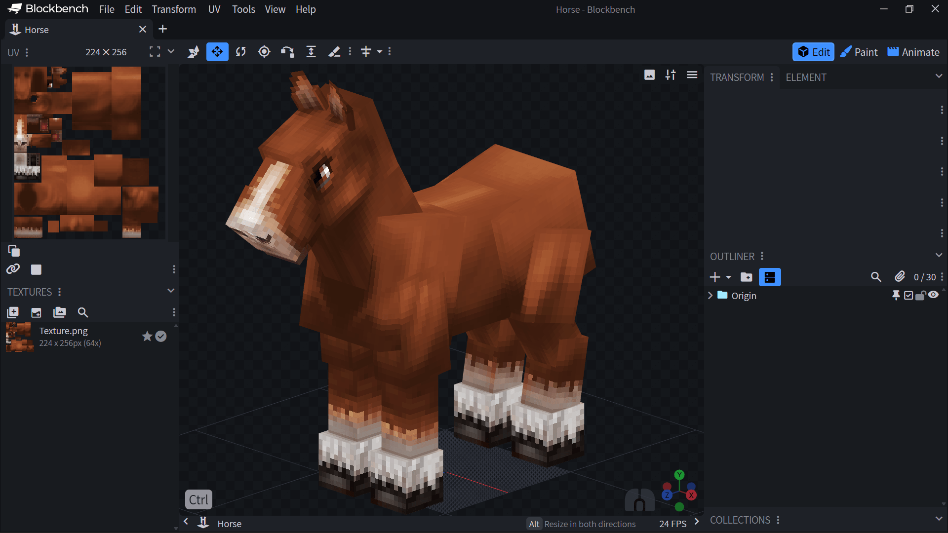Select the Pivot tool

pos(264,52)
